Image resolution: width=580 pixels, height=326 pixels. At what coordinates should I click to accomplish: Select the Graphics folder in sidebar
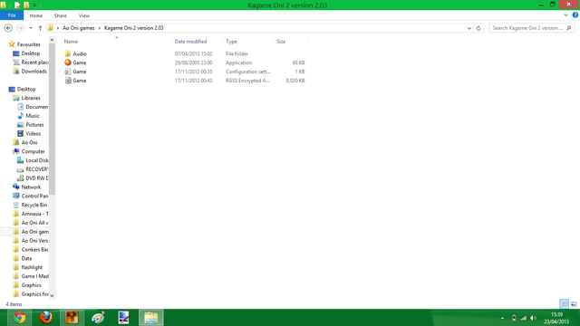point(27,285)
